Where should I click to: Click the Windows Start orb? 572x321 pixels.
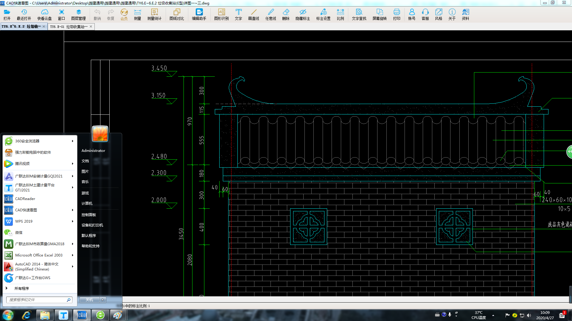click(8, 315)
